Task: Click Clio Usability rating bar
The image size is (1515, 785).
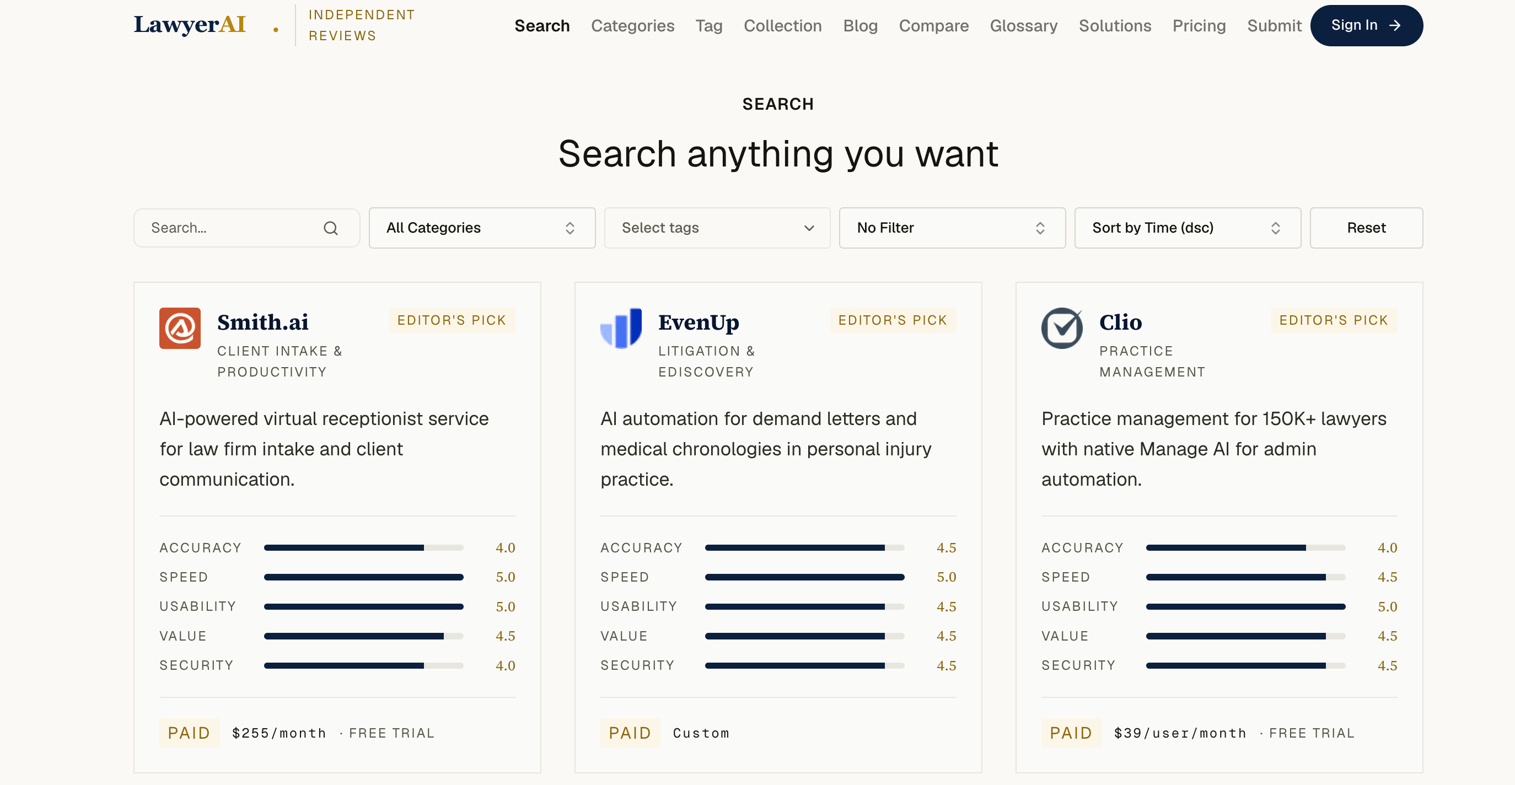Action: (1245, 607)
